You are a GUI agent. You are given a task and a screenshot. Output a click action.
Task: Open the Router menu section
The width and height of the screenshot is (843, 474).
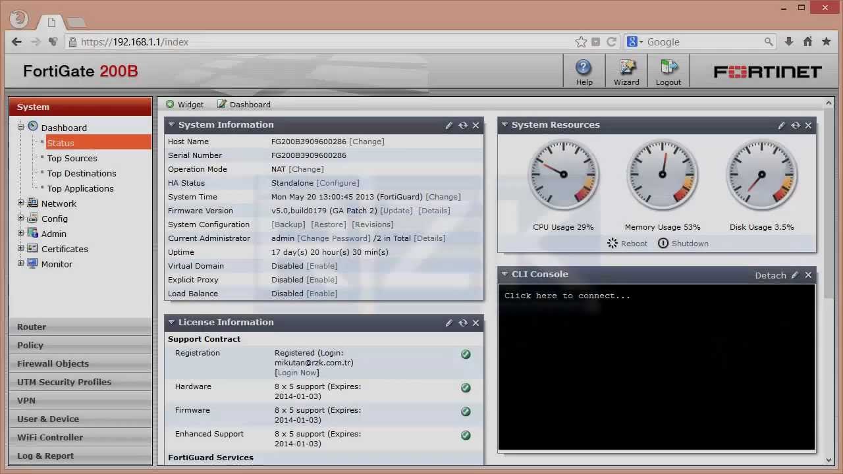click(80, 327)
